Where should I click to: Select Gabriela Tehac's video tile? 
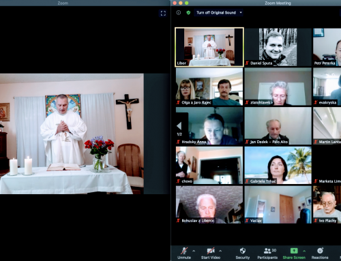coord(278,165)
